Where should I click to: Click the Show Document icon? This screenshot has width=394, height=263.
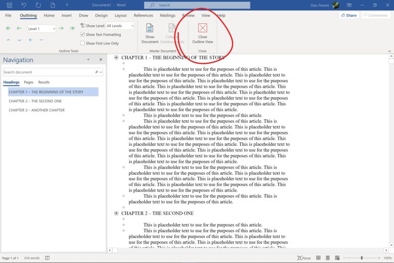pos(150,29)
